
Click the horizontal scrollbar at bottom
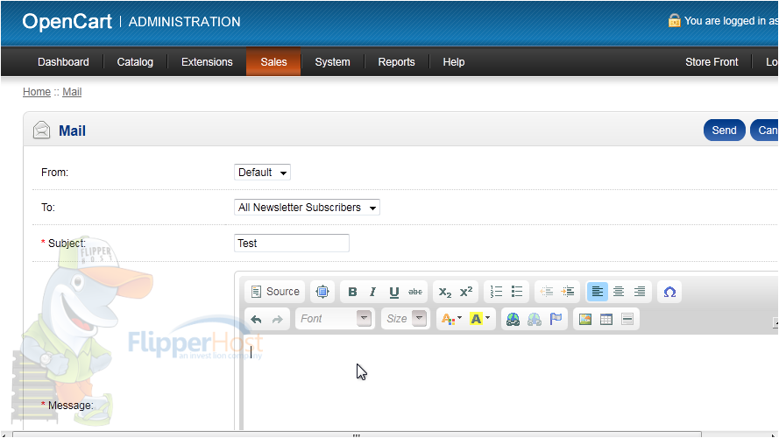coord(357,435)
